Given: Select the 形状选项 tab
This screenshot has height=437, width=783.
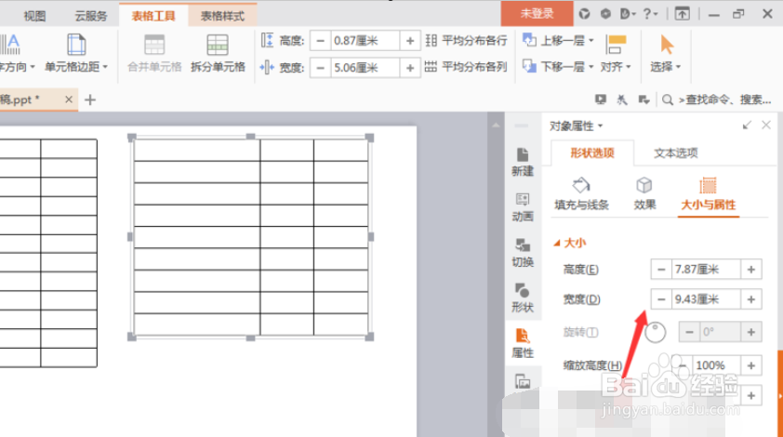Looking at the screenshot, I should point(592,152).
